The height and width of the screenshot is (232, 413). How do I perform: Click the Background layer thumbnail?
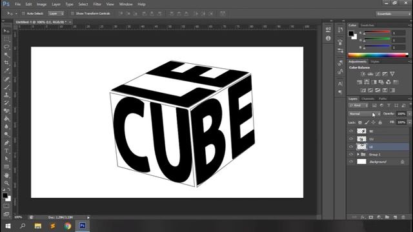click(361, 162)
